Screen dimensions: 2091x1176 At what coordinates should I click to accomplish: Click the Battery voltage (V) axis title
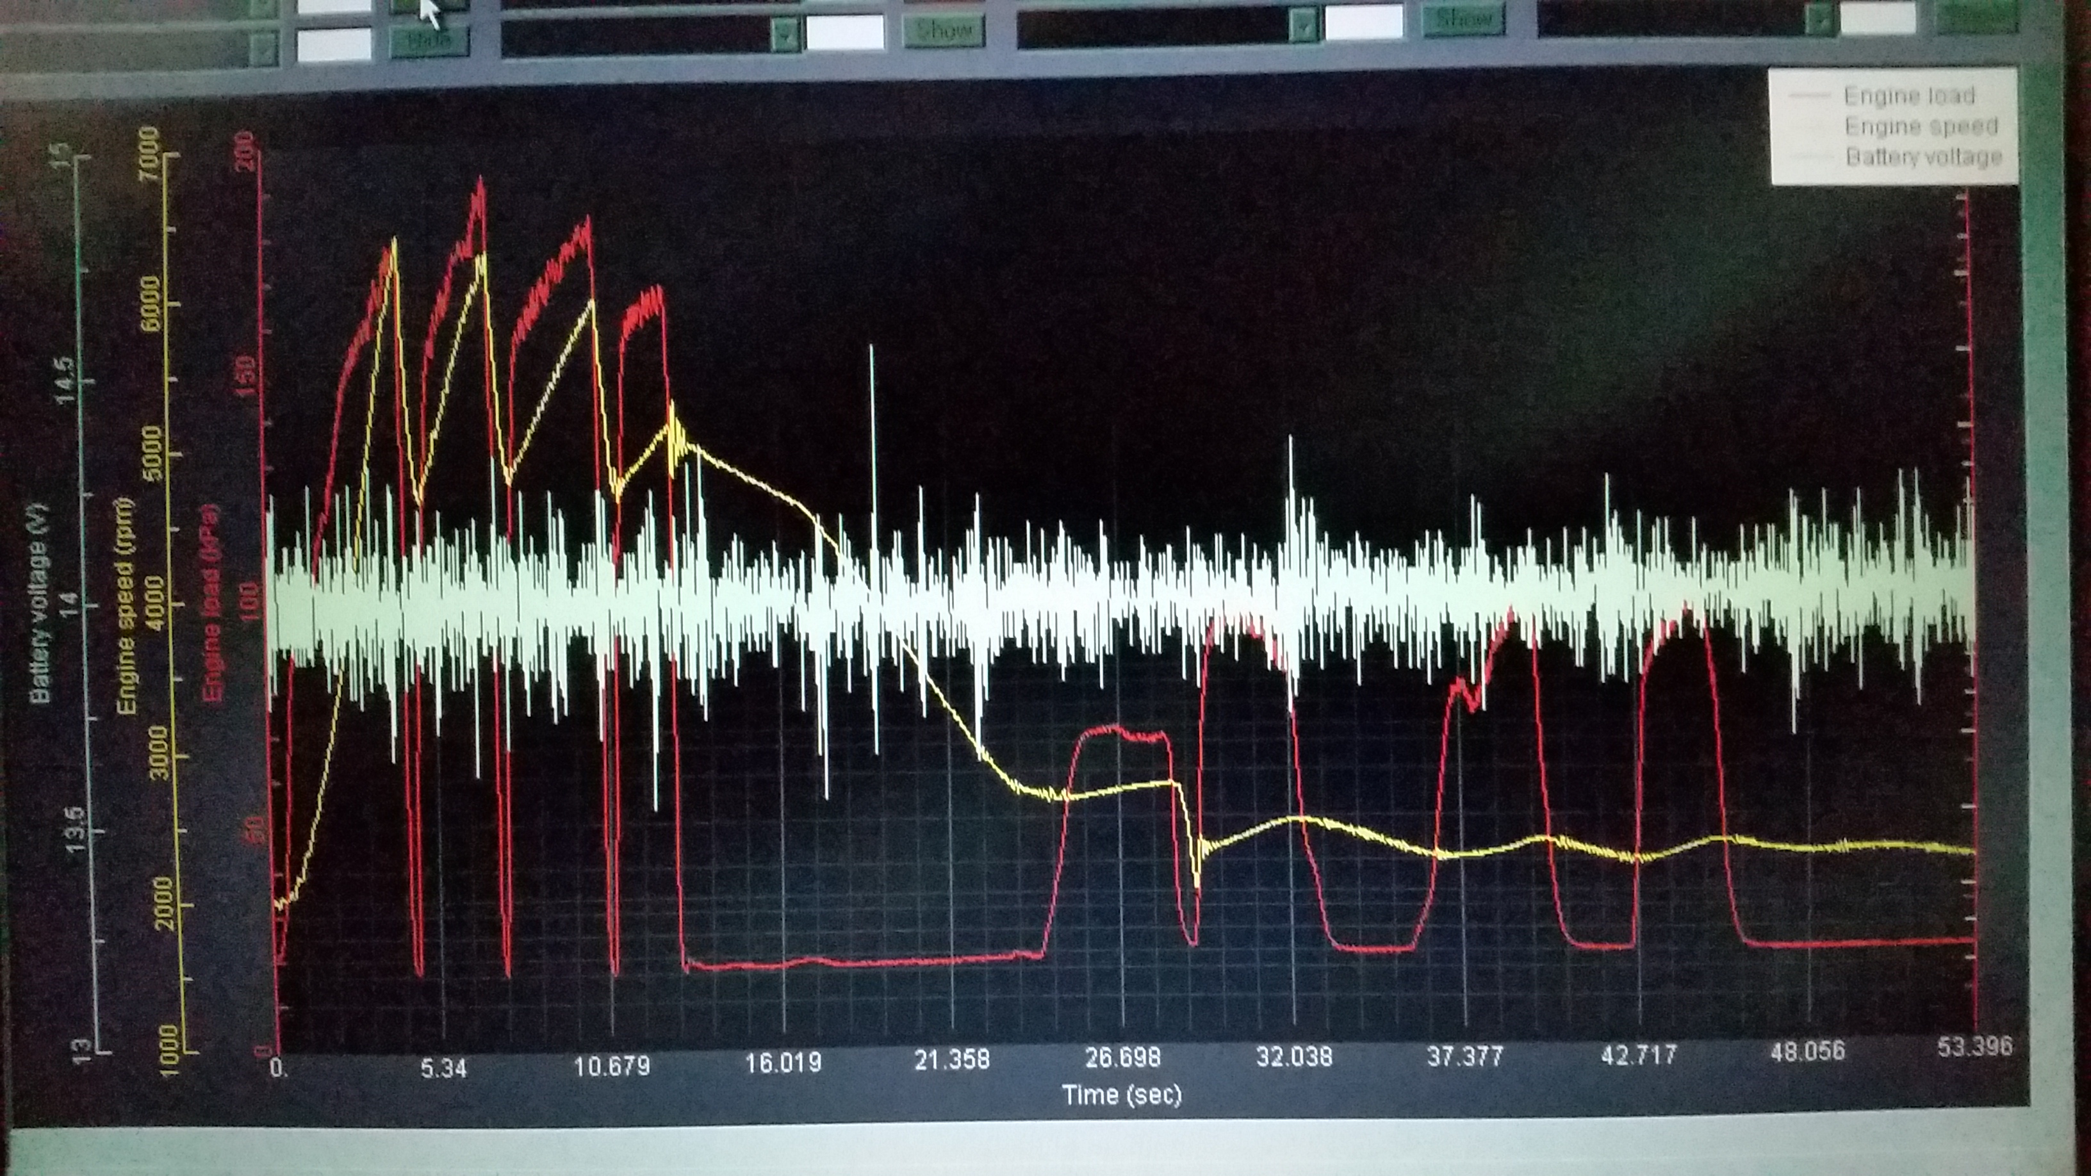[39, 603]
